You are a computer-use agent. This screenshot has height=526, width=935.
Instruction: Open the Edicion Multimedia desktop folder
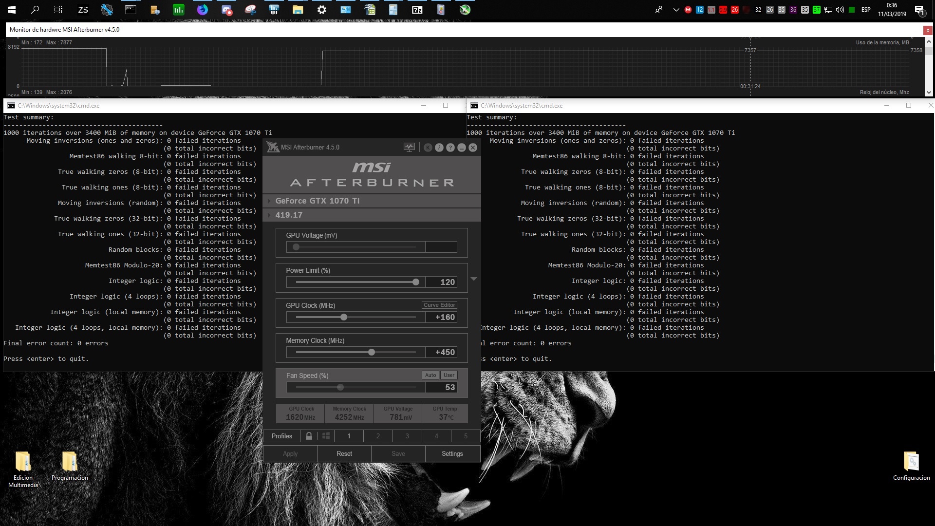[23, 469]
